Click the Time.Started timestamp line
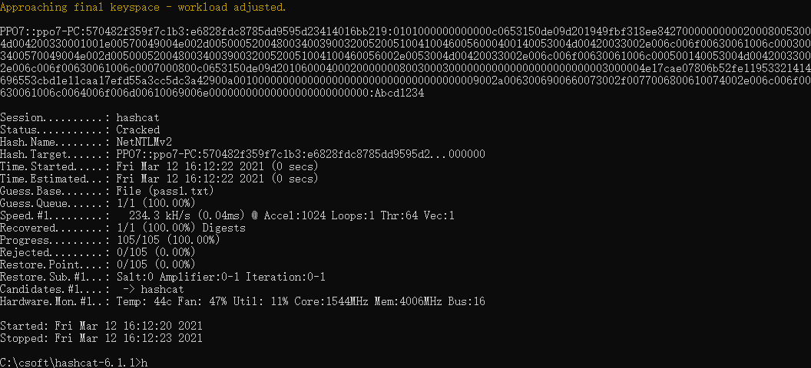The width and height of the screenshot is (811, 368). point(159,166)
